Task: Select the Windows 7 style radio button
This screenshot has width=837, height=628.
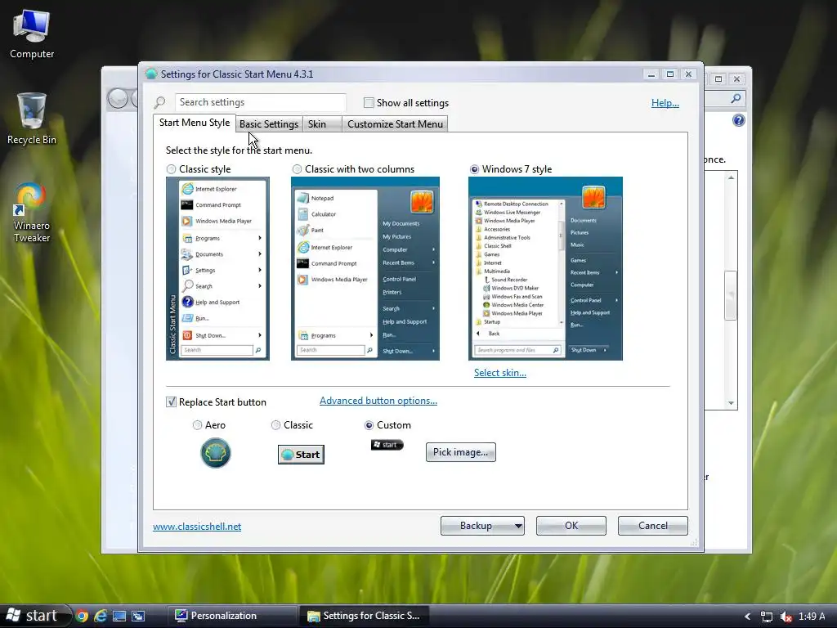Action: pos(474,169)
